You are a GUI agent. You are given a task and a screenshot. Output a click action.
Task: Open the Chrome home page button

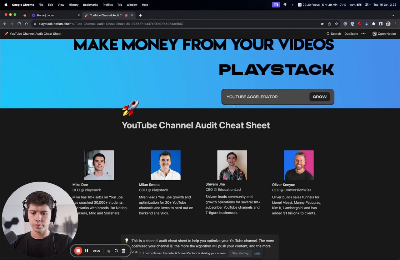tap(26, 24)
